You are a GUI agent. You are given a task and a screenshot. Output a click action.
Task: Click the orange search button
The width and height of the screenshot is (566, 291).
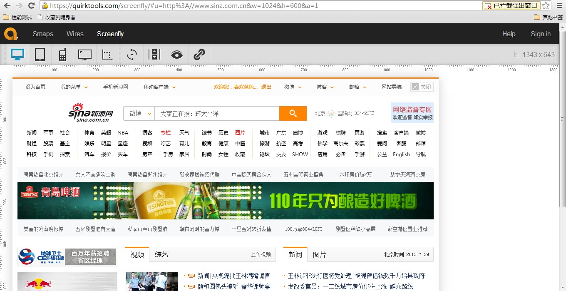(x=293, y=113)
